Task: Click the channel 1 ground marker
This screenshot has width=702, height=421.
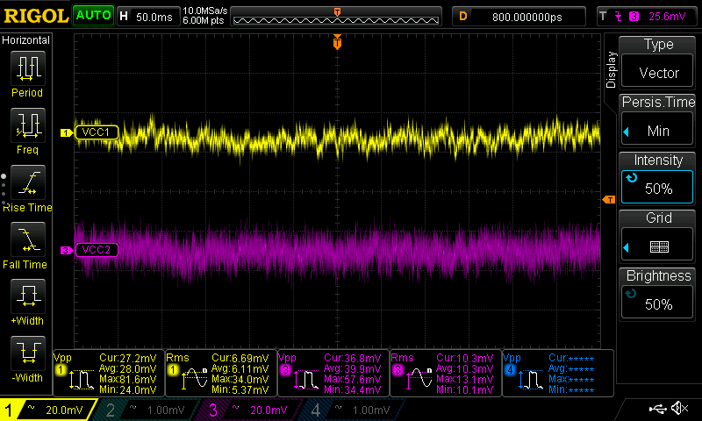Action: coord(67,132)
